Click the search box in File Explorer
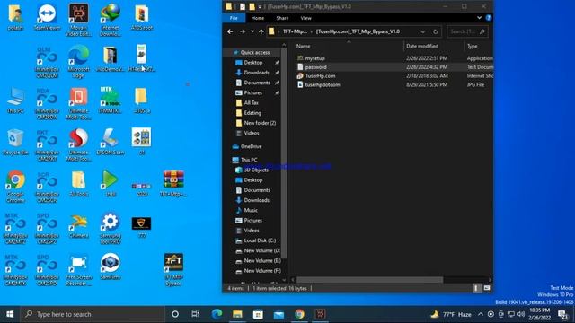Image resolution: width=575 pixels, height=323 pixels. (x=467, y=31)
